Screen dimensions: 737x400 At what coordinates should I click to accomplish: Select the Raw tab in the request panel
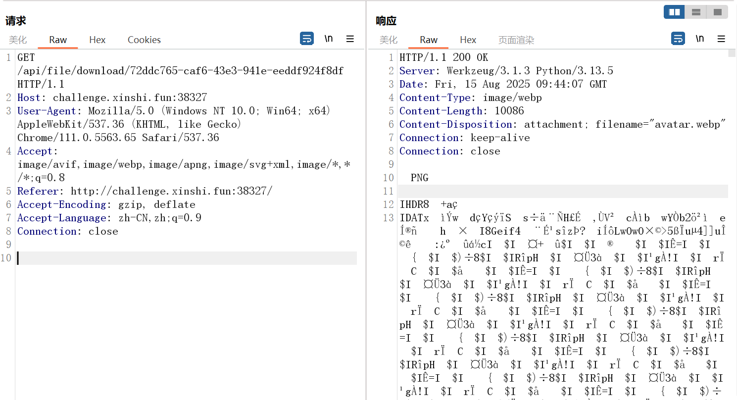pyautogui.click(x=58, y=40)
